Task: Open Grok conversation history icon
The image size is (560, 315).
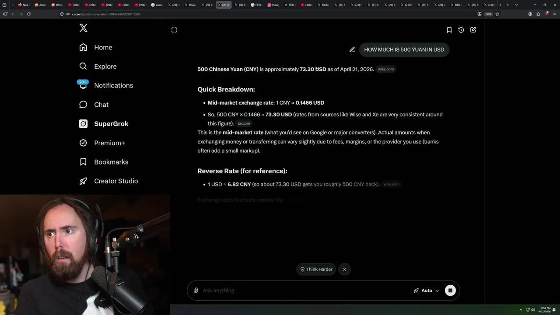Action: [x=461, y=30]
